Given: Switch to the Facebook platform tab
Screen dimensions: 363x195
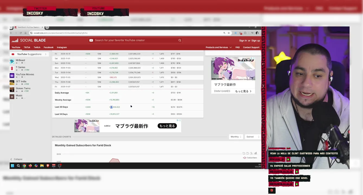Looking at the screenshot, I should pyautogui.click(x=49, y=47).
